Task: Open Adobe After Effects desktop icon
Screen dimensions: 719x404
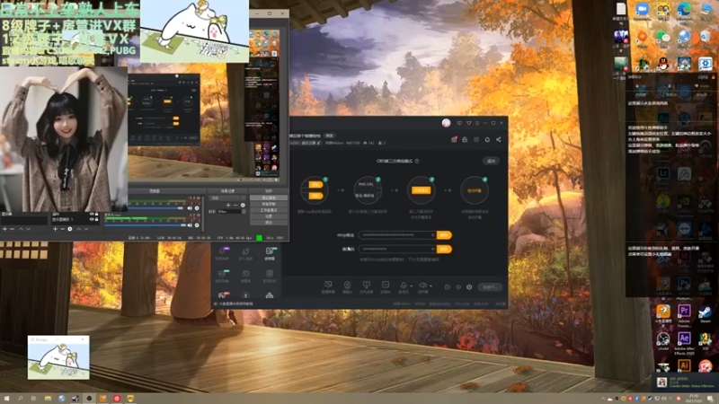Action: (x=684, y=339)
